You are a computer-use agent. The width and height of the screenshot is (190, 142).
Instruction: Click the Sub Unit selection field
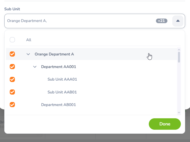click(x=80, y=21)
